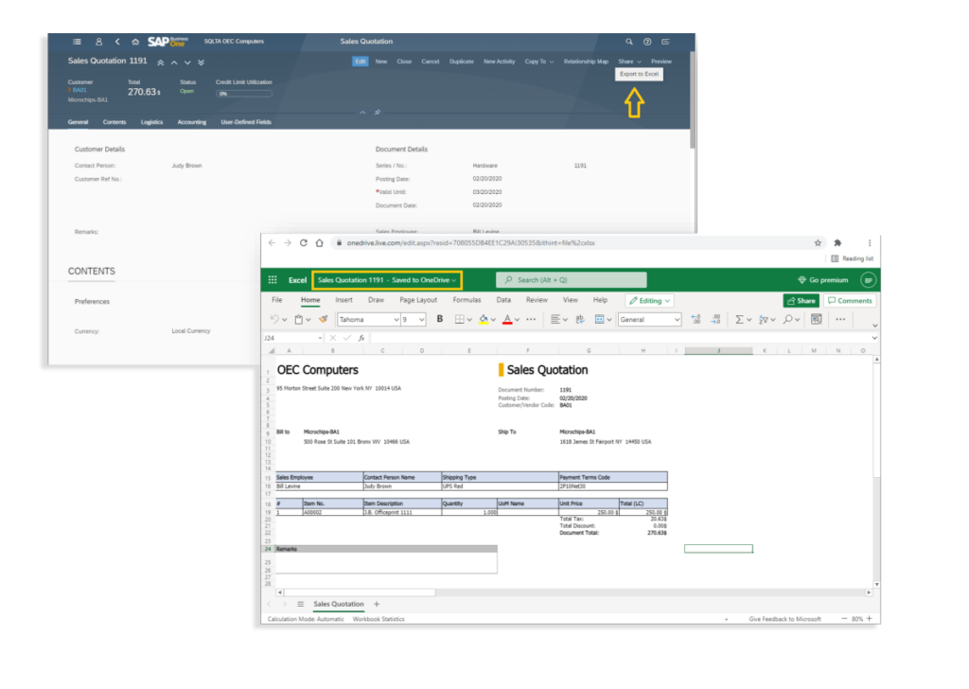Viewport: 969px width, 689px height.
Task: Open the SAP help question mark icon
Action: (x=647, y=42)
